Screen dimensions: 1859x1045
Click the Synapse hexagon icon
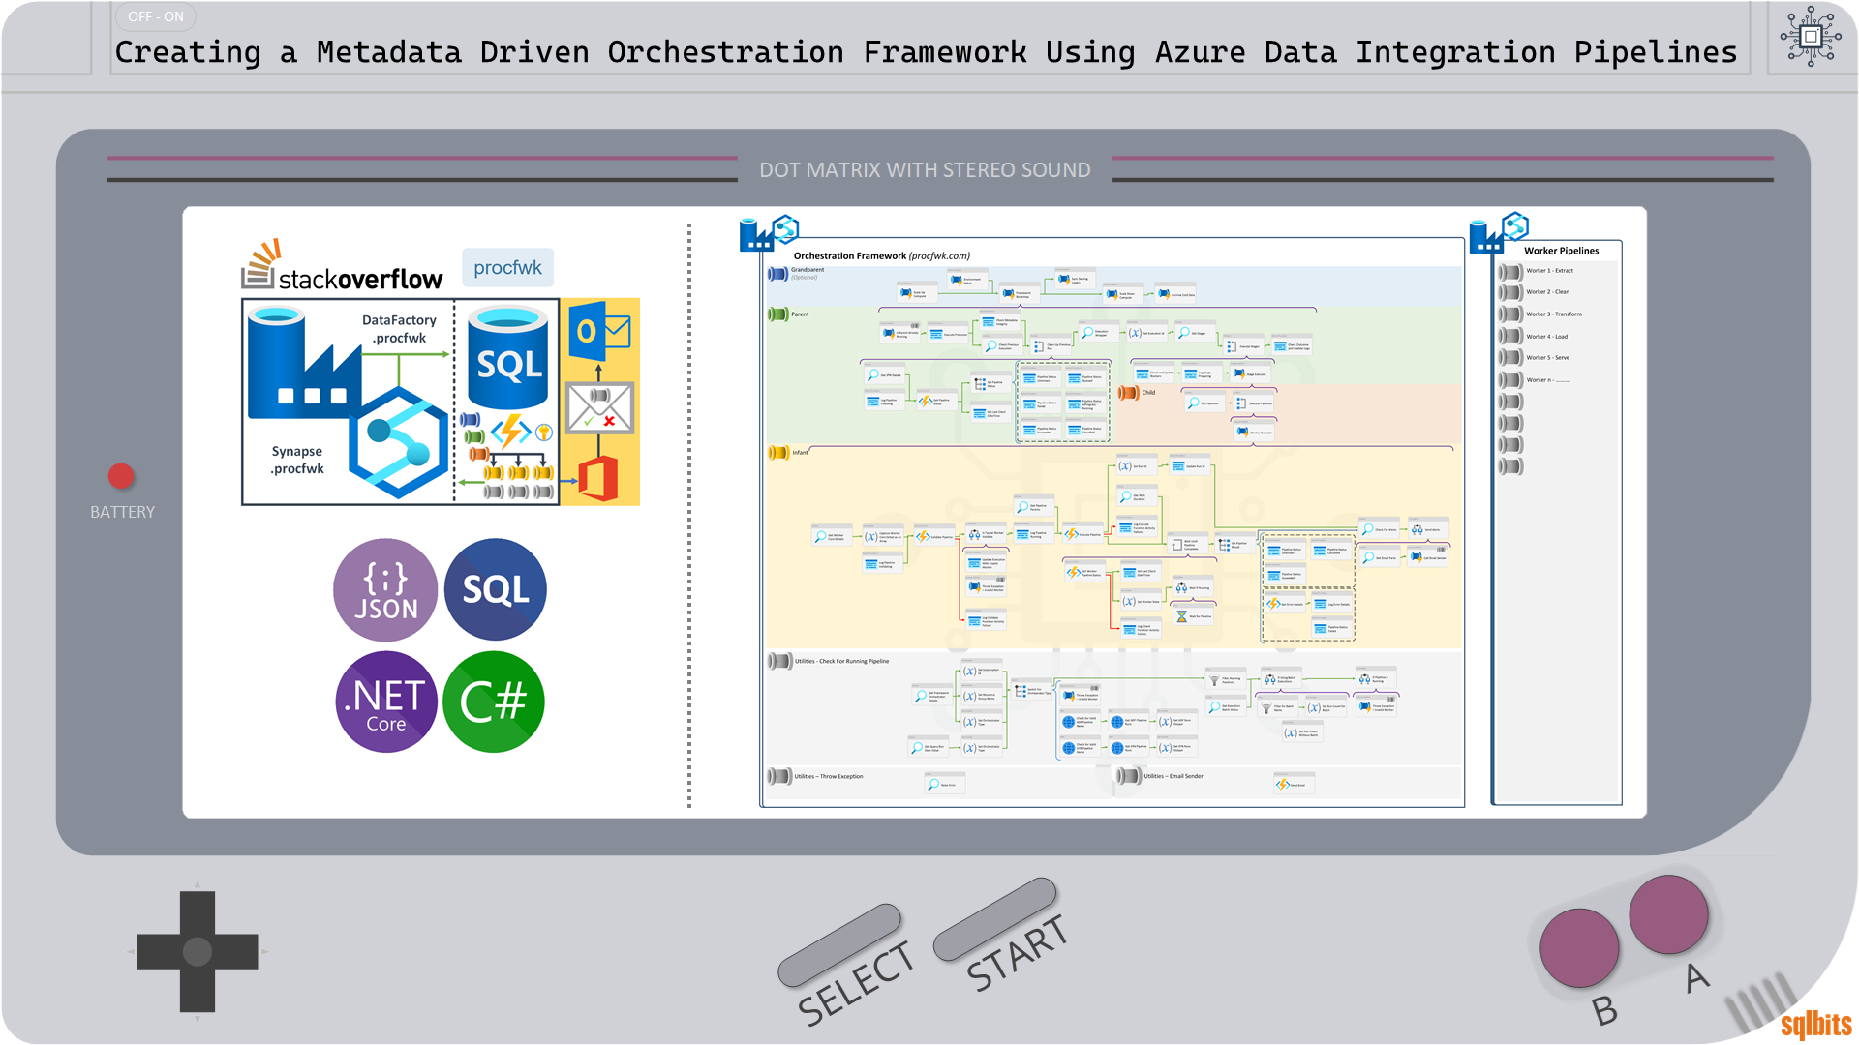(398, 442)
